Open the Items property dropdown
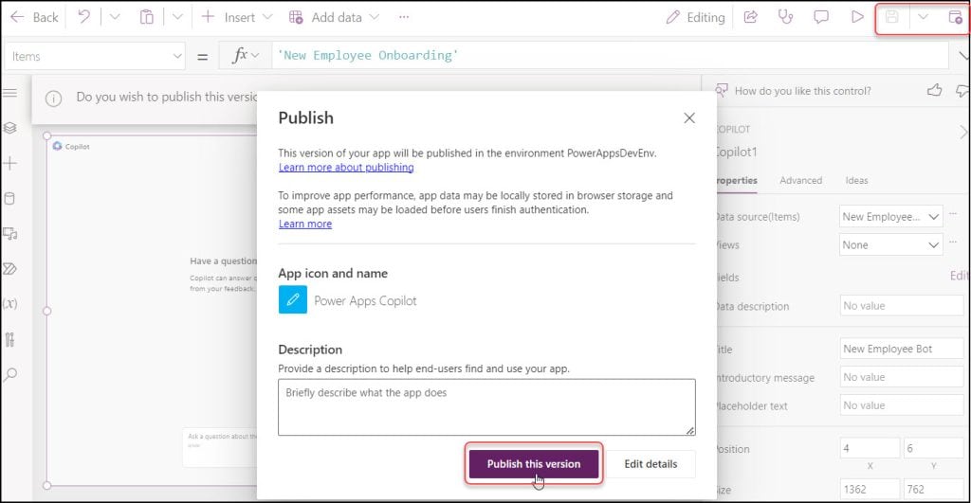Viewport: 971px width, 503px height. pos(96,56)
